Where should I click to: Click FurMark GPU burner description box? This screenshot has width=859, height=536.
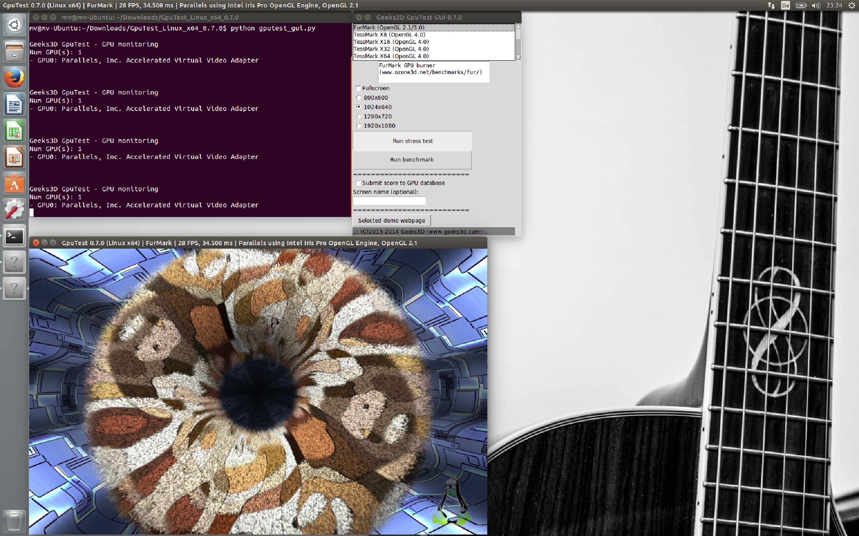434,72
